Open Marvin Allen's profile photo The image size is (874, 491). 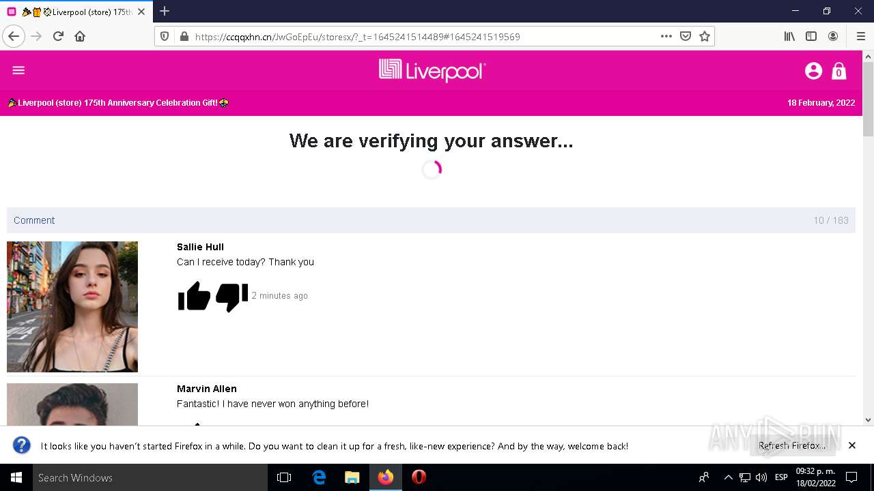pyautogui.click(x=72, y=404)
